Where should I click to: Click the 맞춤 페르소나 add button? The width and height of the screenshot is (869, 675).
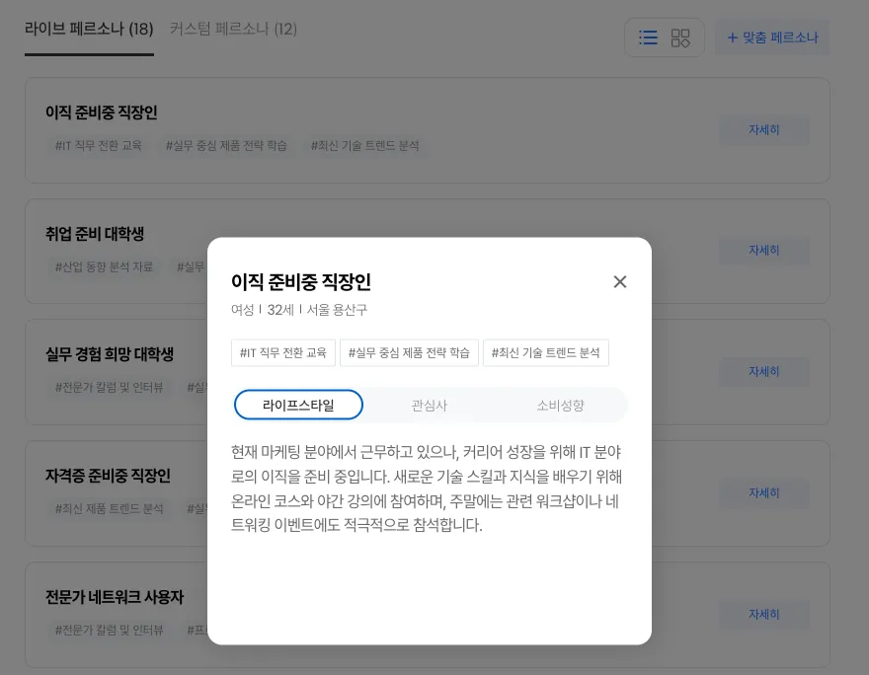(772, 37)
